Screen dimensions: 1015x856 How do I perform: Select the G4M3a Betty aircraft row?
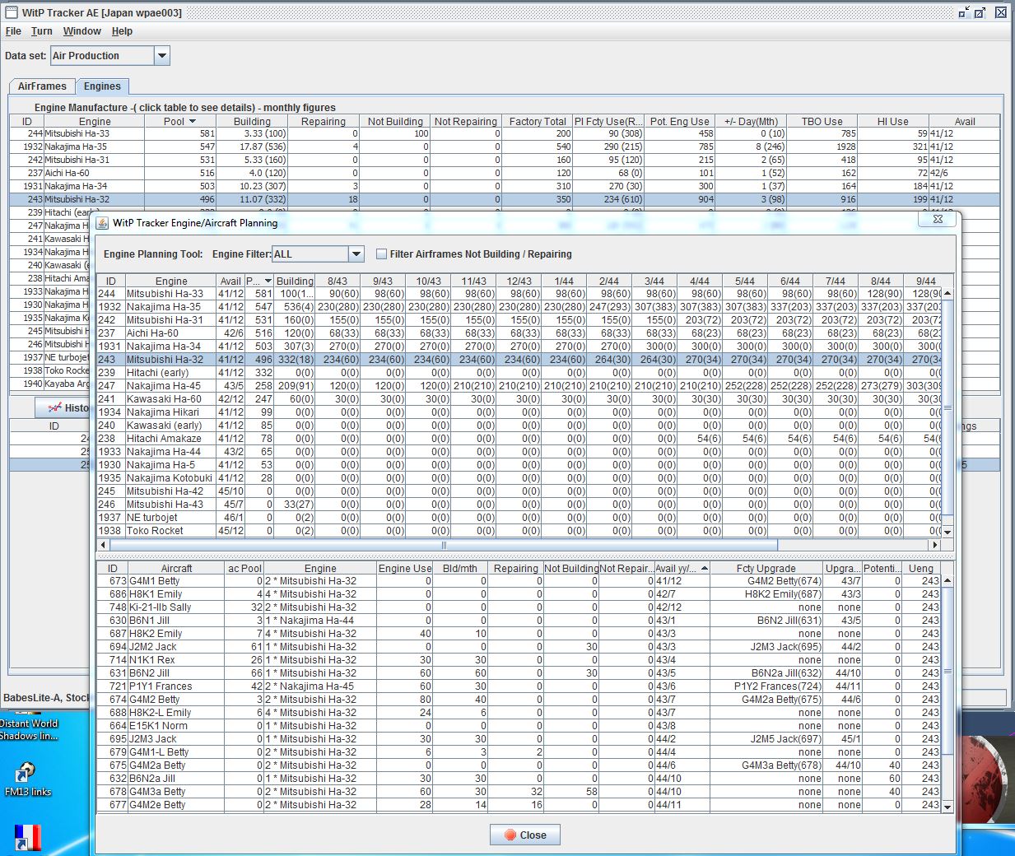point(519,792)
